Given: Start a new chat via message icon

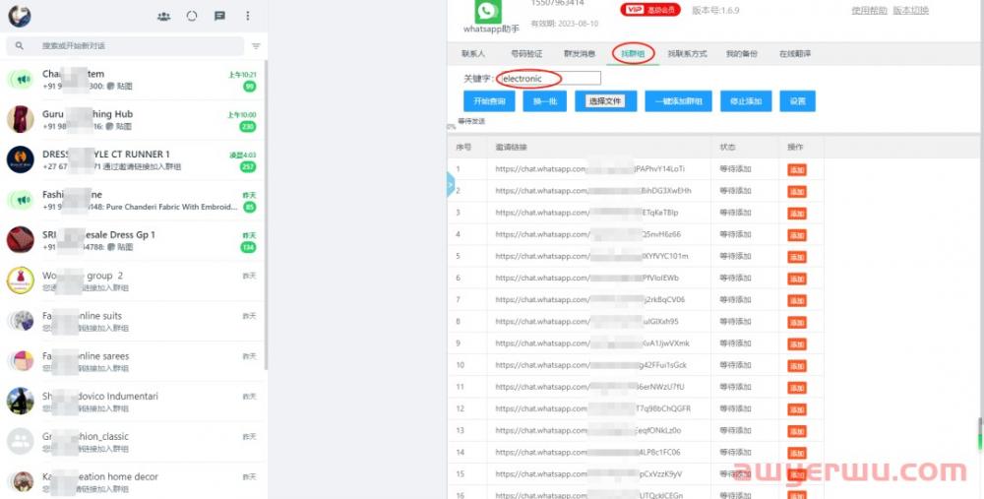Looking at the screenshot, I should point(219,17).
